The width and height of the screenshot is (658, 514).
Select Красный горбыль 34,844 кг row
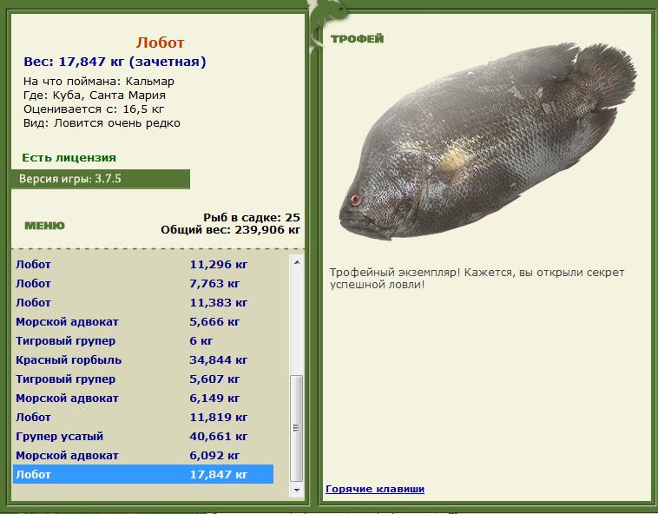143,360
